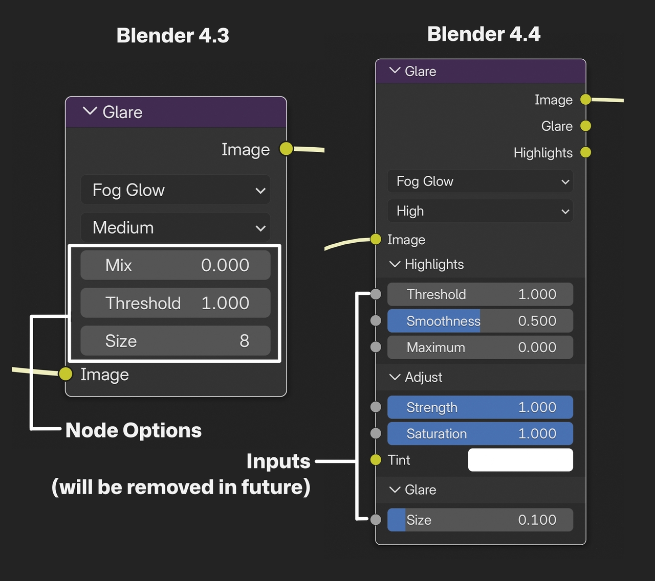Open the white Tint color swatch

[x=520, y=460]
